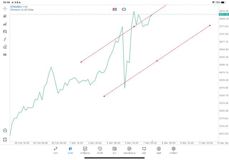Image resolution: width=229 pixels, height=160 pixels.
Task: Open the function indicators icon
Action: point(5,39)
